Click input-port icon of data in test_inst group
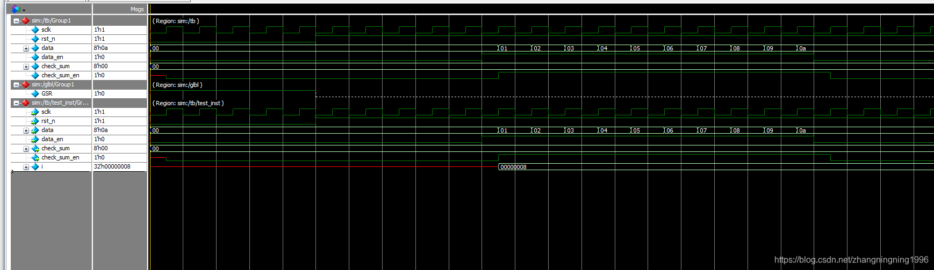The image size is (934, 270). click(35, 130)
